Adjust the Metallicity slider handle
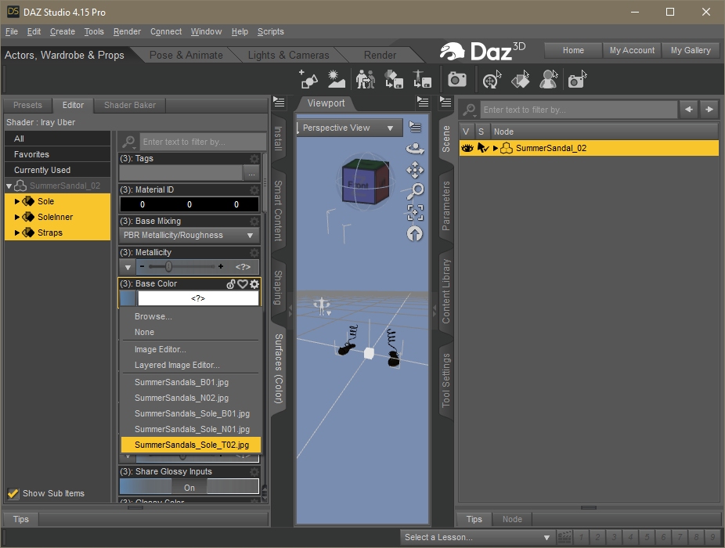The height and width of the screenshot is (548, 725). [169, 266]
